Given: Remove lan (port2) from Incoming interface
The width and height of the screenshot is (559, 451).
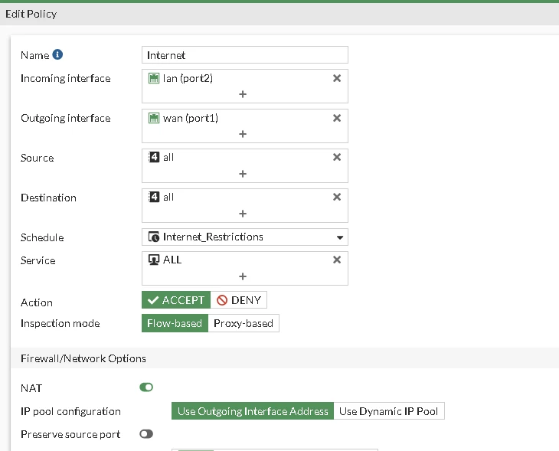Looking at the screenshot, I should click(337, 78).
